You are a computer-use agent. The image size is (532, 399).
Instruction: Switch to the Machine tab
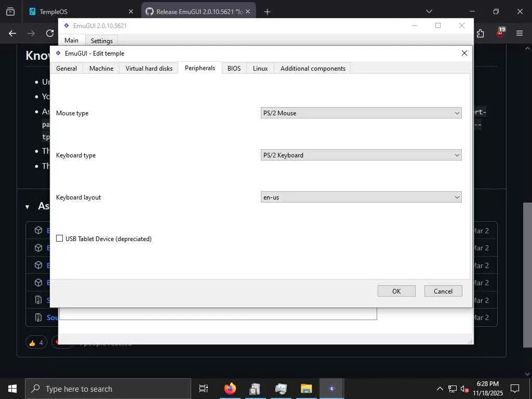click(x=101, y=69)
